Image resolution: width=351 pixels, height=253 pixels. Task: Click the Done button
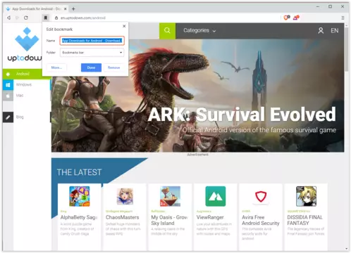click(91, 67)
